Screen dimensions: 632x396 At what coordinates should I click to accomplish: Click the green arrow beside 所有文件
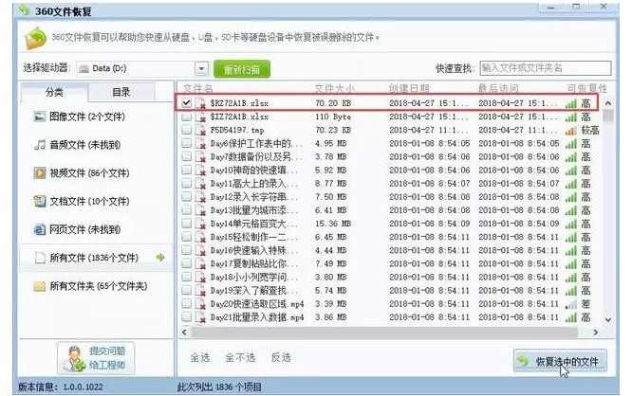[160, 257]
